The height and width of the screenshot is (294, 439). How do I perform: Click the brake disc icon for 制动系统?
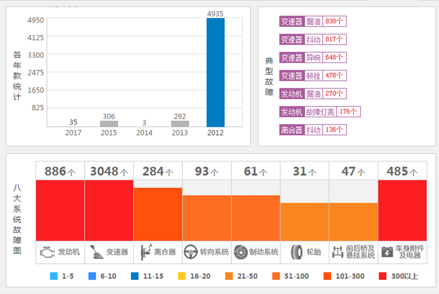[x=241, y=252]
